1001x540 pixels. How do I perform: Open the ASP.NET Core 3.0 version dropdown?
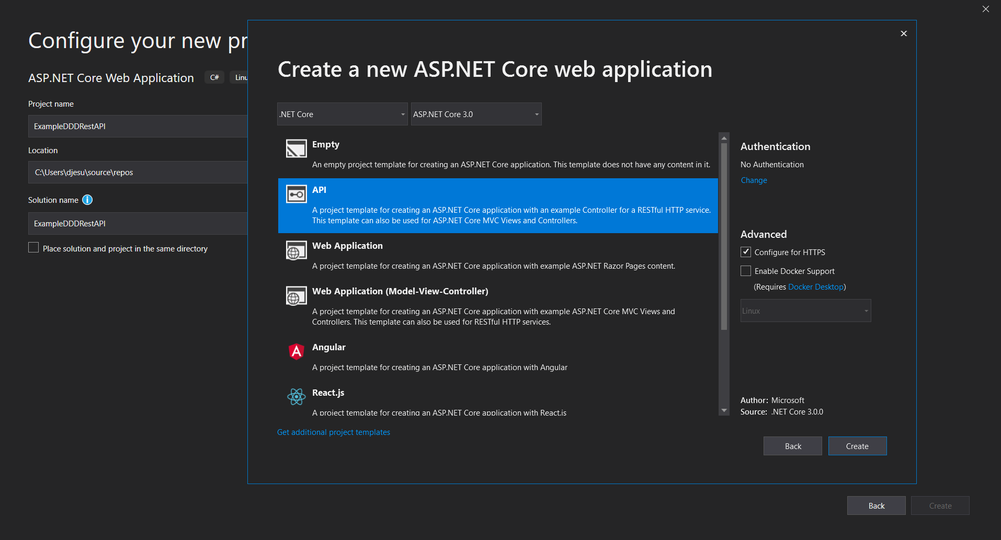click(476, 113)
